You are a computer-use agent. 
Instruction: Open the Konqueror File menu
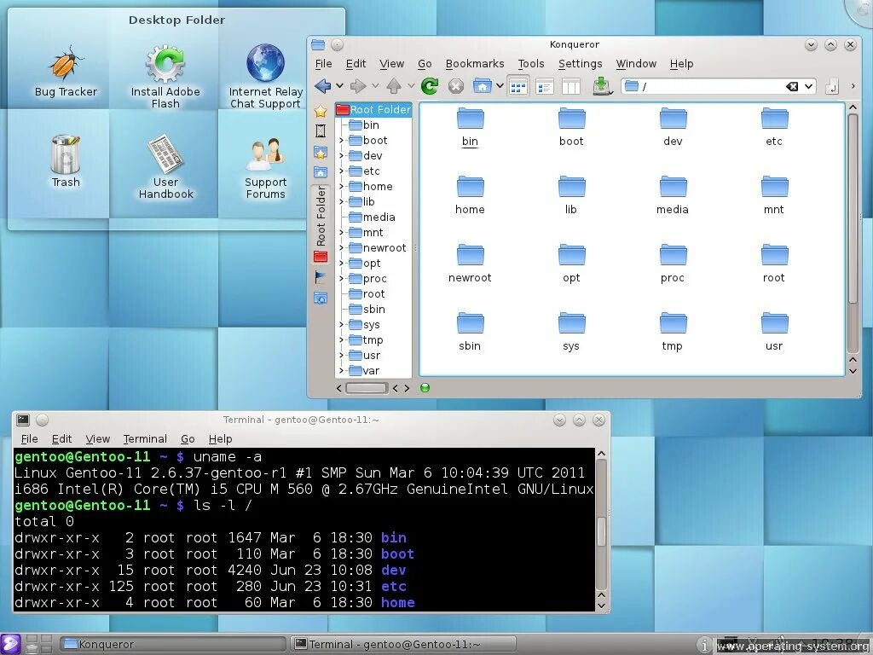point(323,63)
